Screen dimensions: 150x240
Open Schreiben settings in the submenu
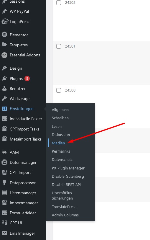pos(60,118)
